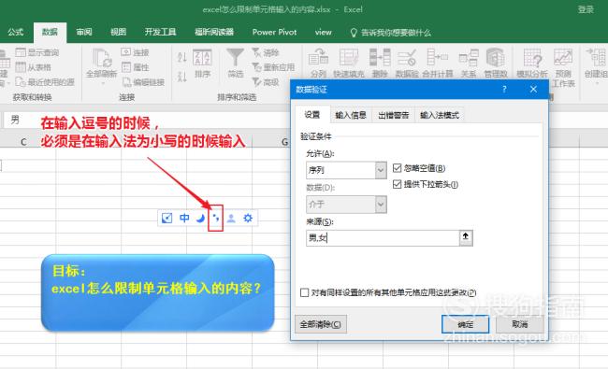608x369 pixels.
Task: Open the 排序 sort dialog icon
Action: [x=202, y=58]
